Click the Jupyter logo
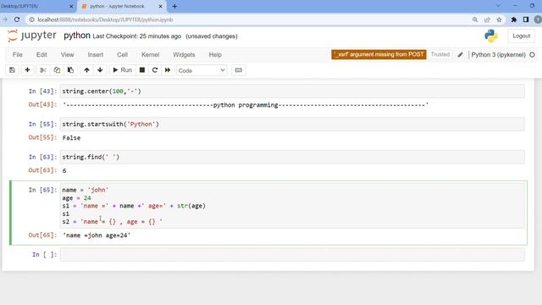542x305 pixels. coord(32,36)
